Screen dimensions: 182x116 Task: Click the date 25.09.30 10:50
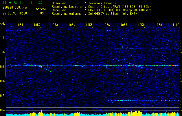tap(15, 13)
